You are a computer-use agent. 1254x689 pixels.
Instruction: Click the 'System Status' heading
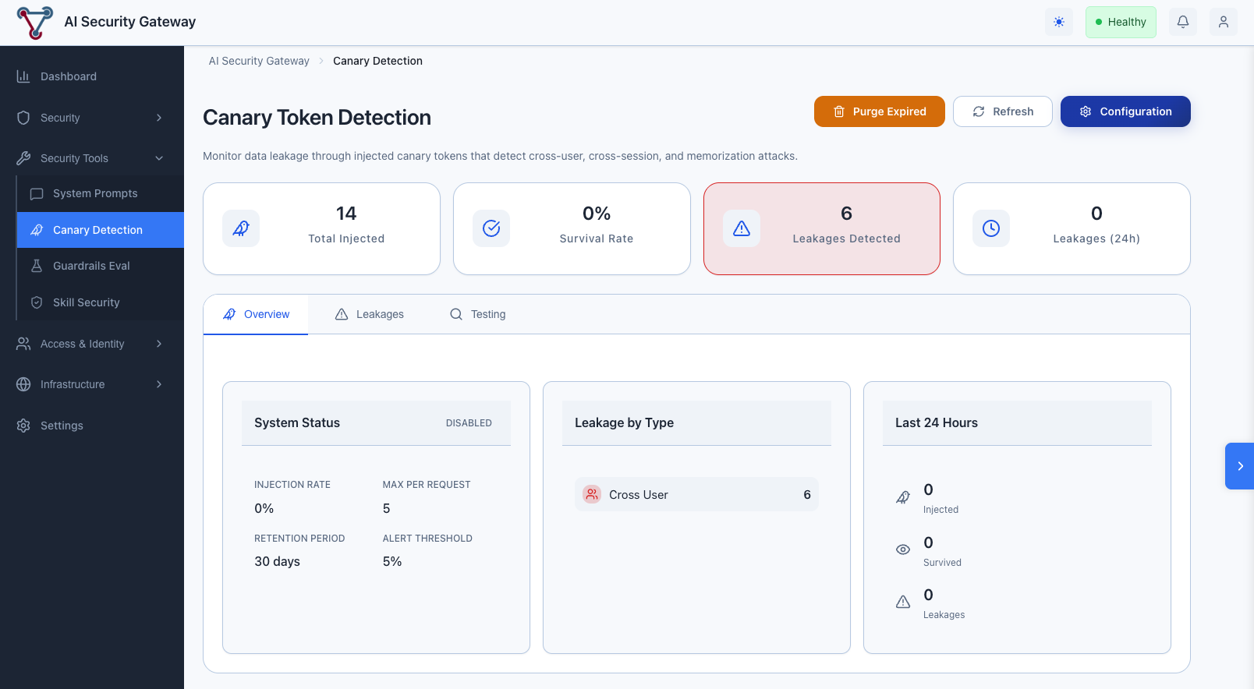[x=297, y=422]
